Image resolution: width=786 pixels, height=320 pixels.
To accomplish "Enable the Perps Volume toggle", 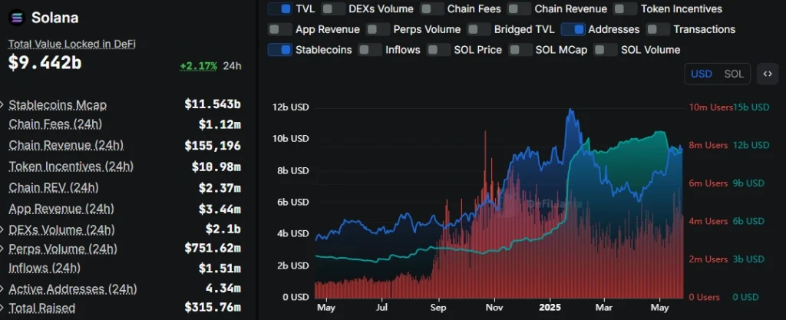I will click(378, 30).
